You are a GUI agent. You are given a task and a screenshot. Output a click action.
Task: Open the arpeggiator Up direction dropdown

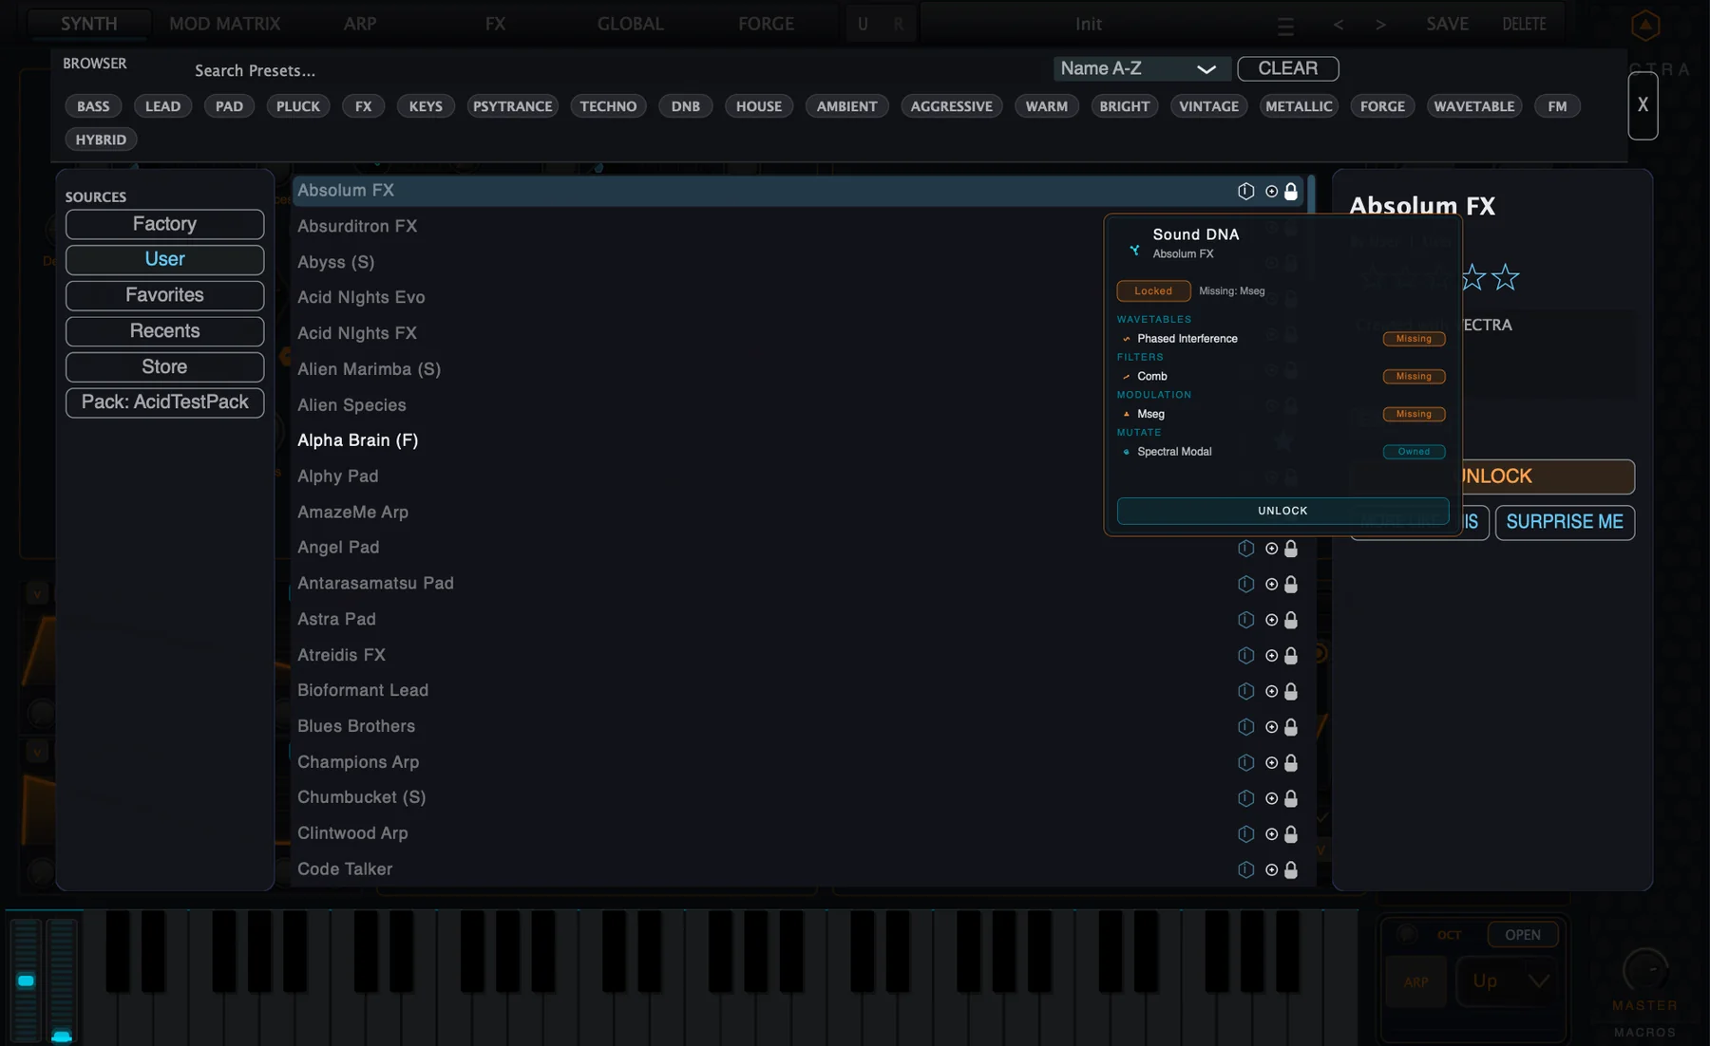pyautogui.click(x=1510, y=981)
